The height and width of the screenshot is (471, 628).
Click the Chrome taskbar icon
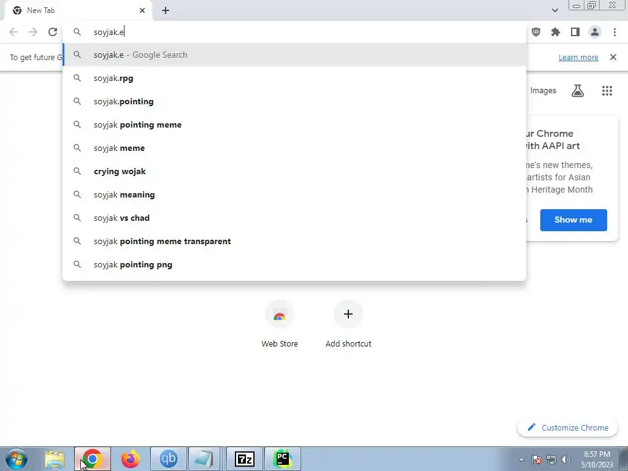point(93,459)
